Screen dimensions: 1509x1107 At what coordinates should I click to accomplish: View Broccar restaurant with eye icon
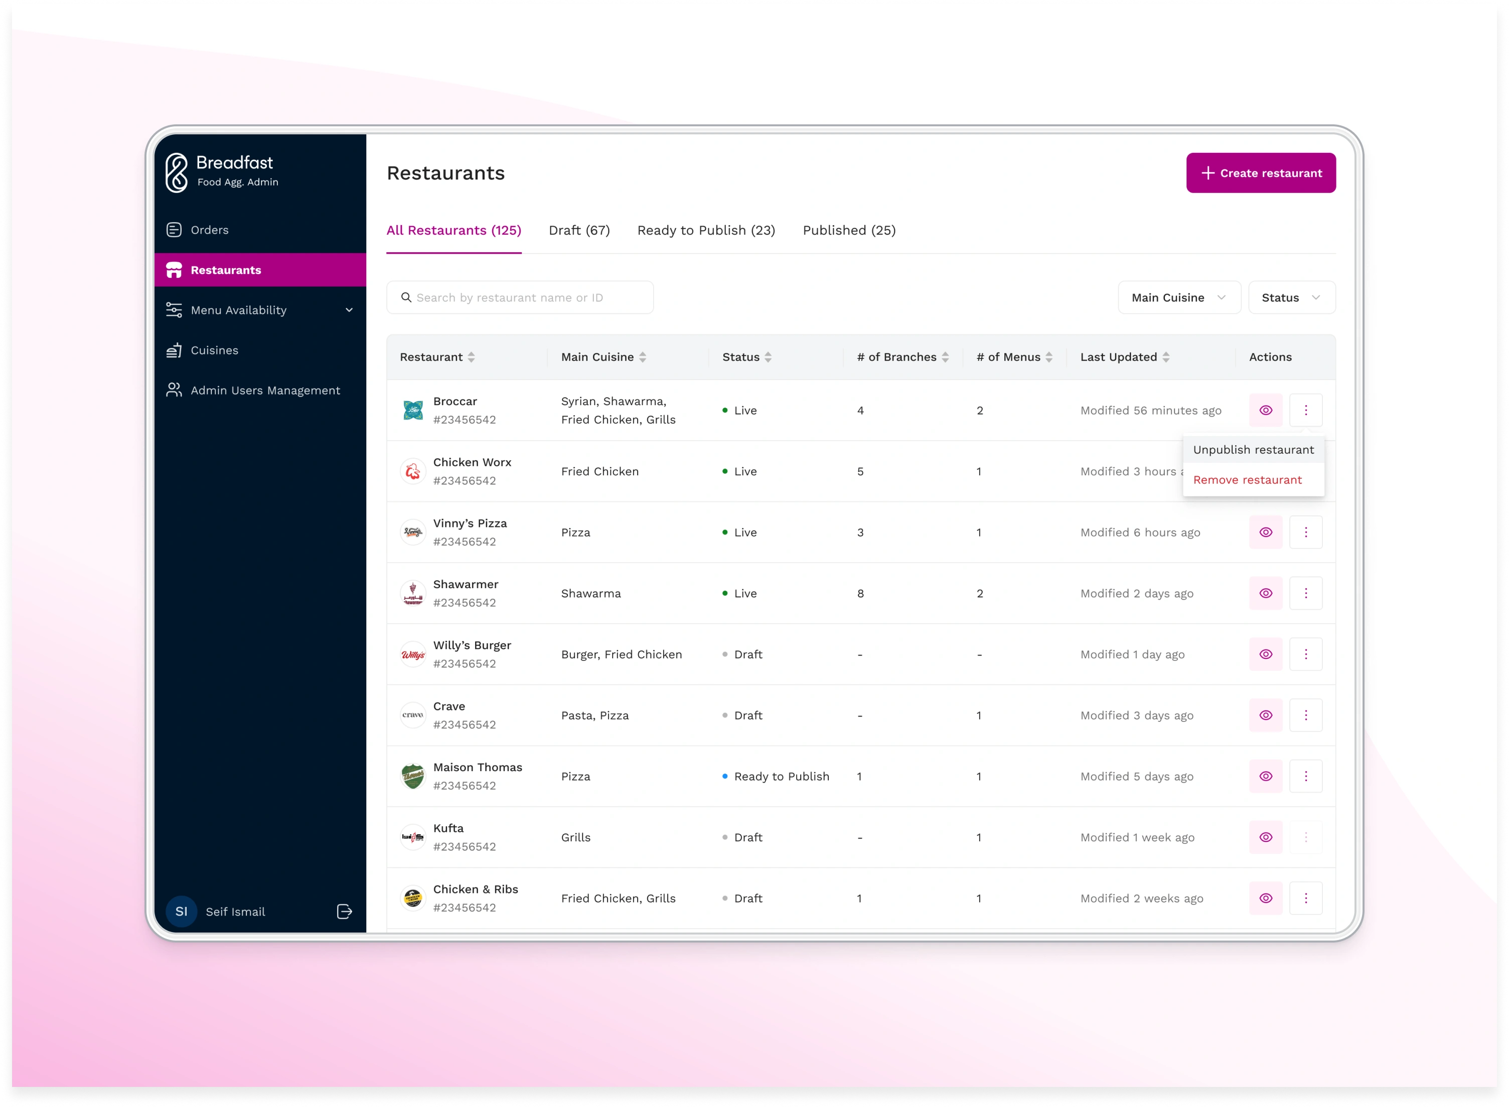(1266, 410)
